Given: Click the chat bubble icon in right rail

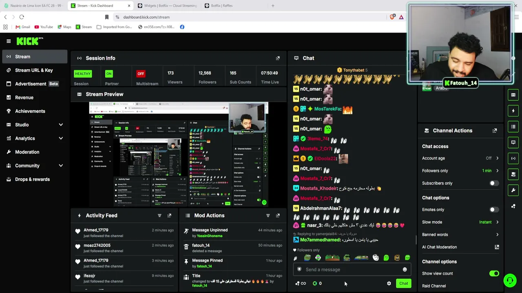Looking at the screenshot, I should 513,142.
